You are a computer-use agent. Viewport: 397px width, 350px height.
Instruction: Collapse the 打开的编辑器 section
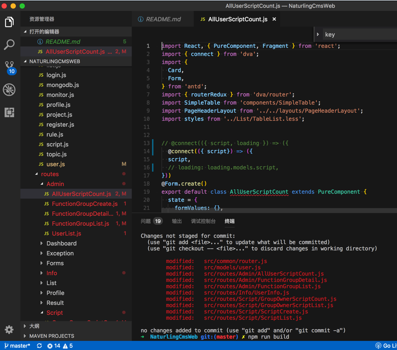click(76, 32)
